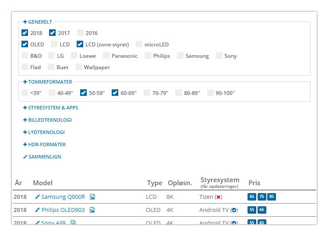Expand STYRESYSTEM & APPS section

50,108
